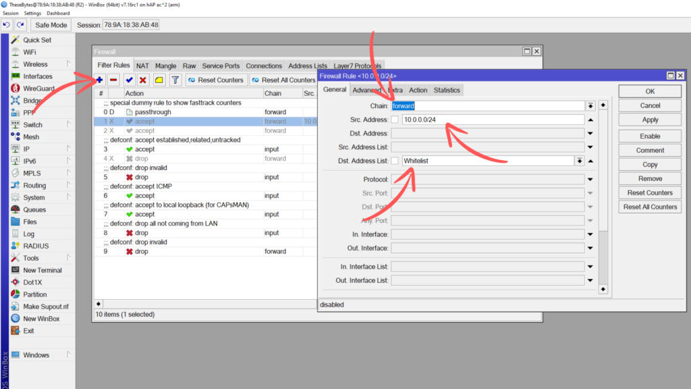Click the red X disable icon
Screen dimensions: 691x389
[x=142, y=80]
